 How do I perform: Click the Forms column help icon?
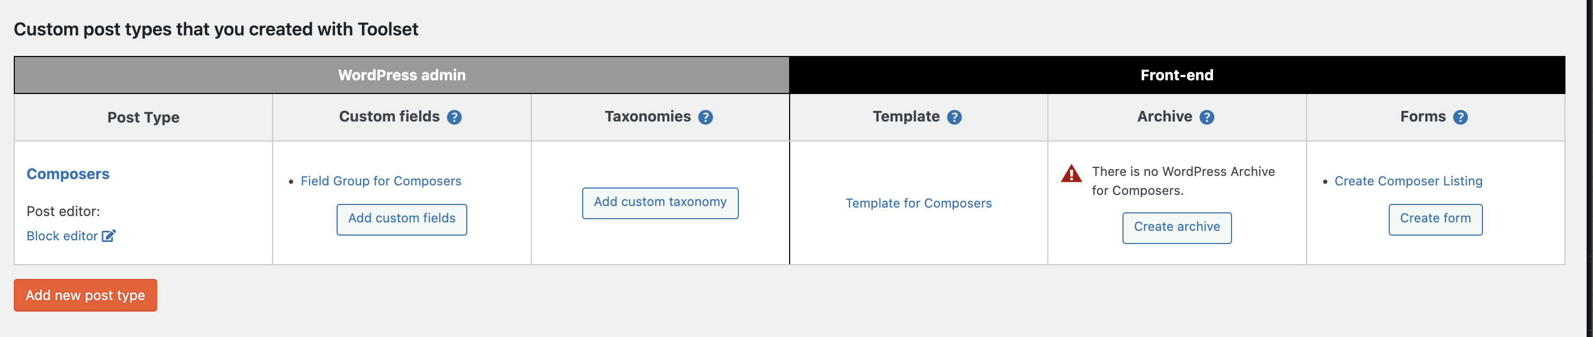click(x=1460, y=117)
